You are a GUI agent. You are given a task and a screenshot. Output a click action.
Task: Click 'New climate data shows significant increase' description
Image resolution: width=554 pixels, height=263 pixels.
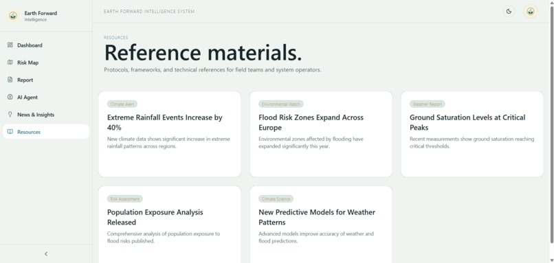click(x=168, y=143)
